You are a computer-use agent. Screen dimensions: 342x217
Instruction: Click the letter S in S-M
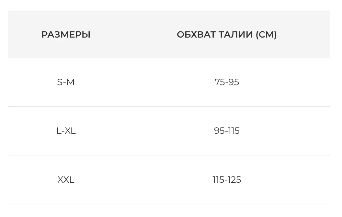59,82
